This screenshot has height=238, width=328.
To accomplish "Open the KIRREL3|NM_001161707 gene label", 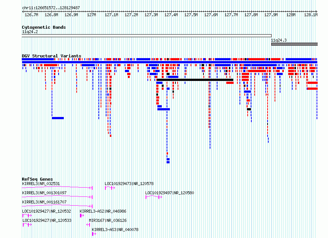I will [44, 202].
